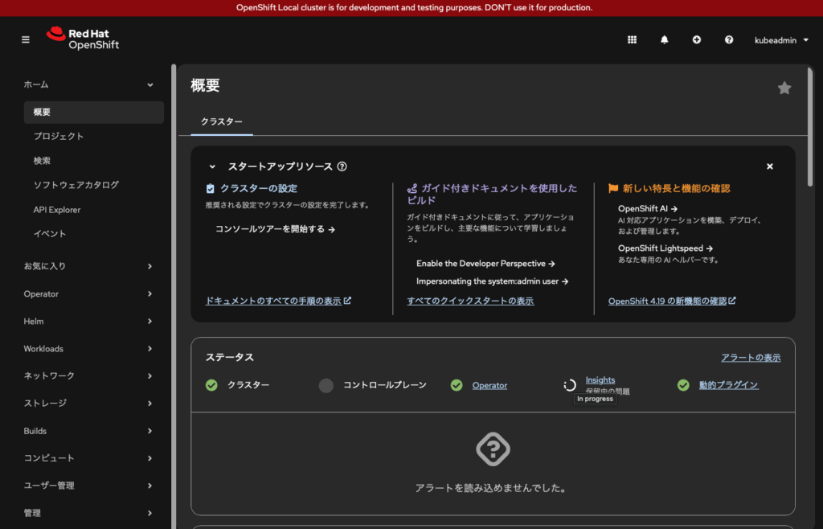
Task: Open the application launcher grid icon
Action: (x=632, y=39)
